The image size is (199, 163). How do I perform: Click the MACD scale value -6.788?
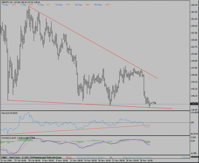pyautogui.click(x=193, y=153)
